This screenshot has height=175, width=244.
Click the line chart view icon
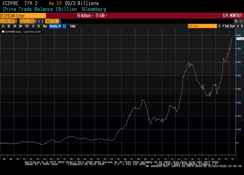coord(64,26)
